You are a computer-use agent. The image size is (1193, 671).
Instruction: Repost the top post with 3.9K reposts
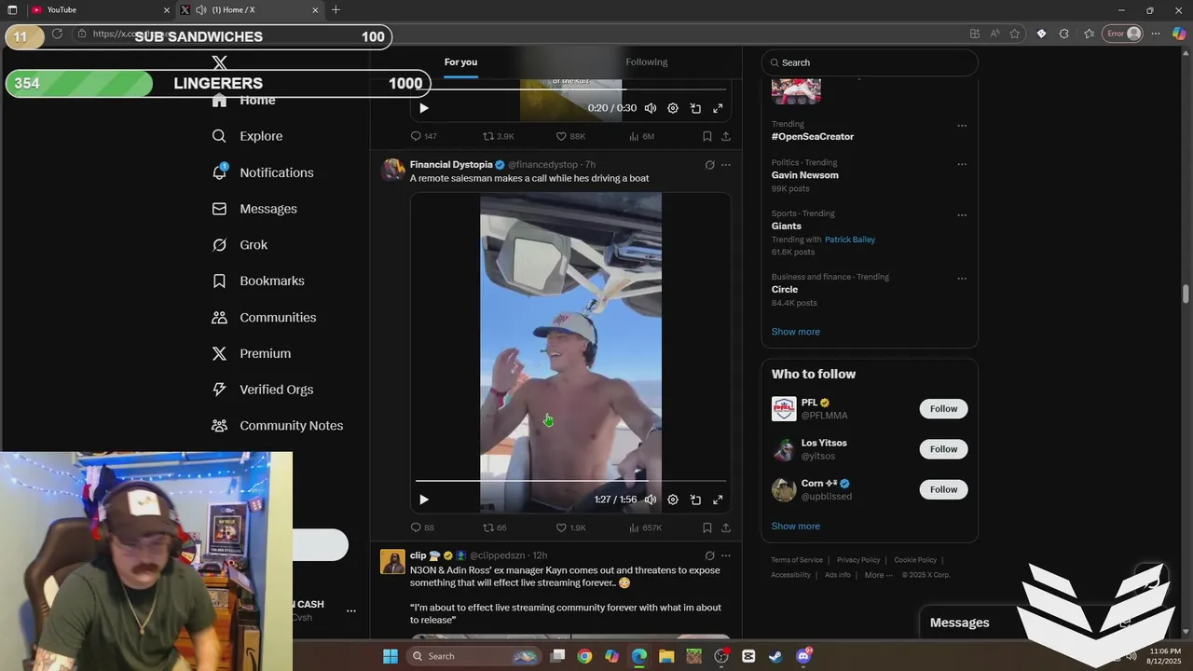coord(498,136)
